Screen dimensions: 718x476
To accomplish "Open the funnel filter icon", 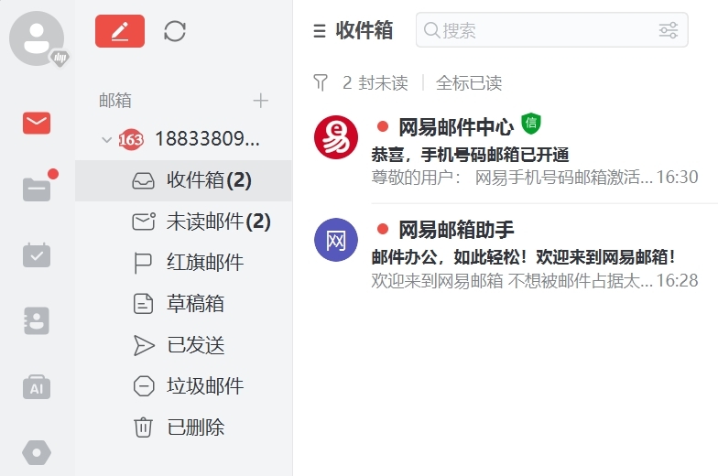I will click(321, 82).
